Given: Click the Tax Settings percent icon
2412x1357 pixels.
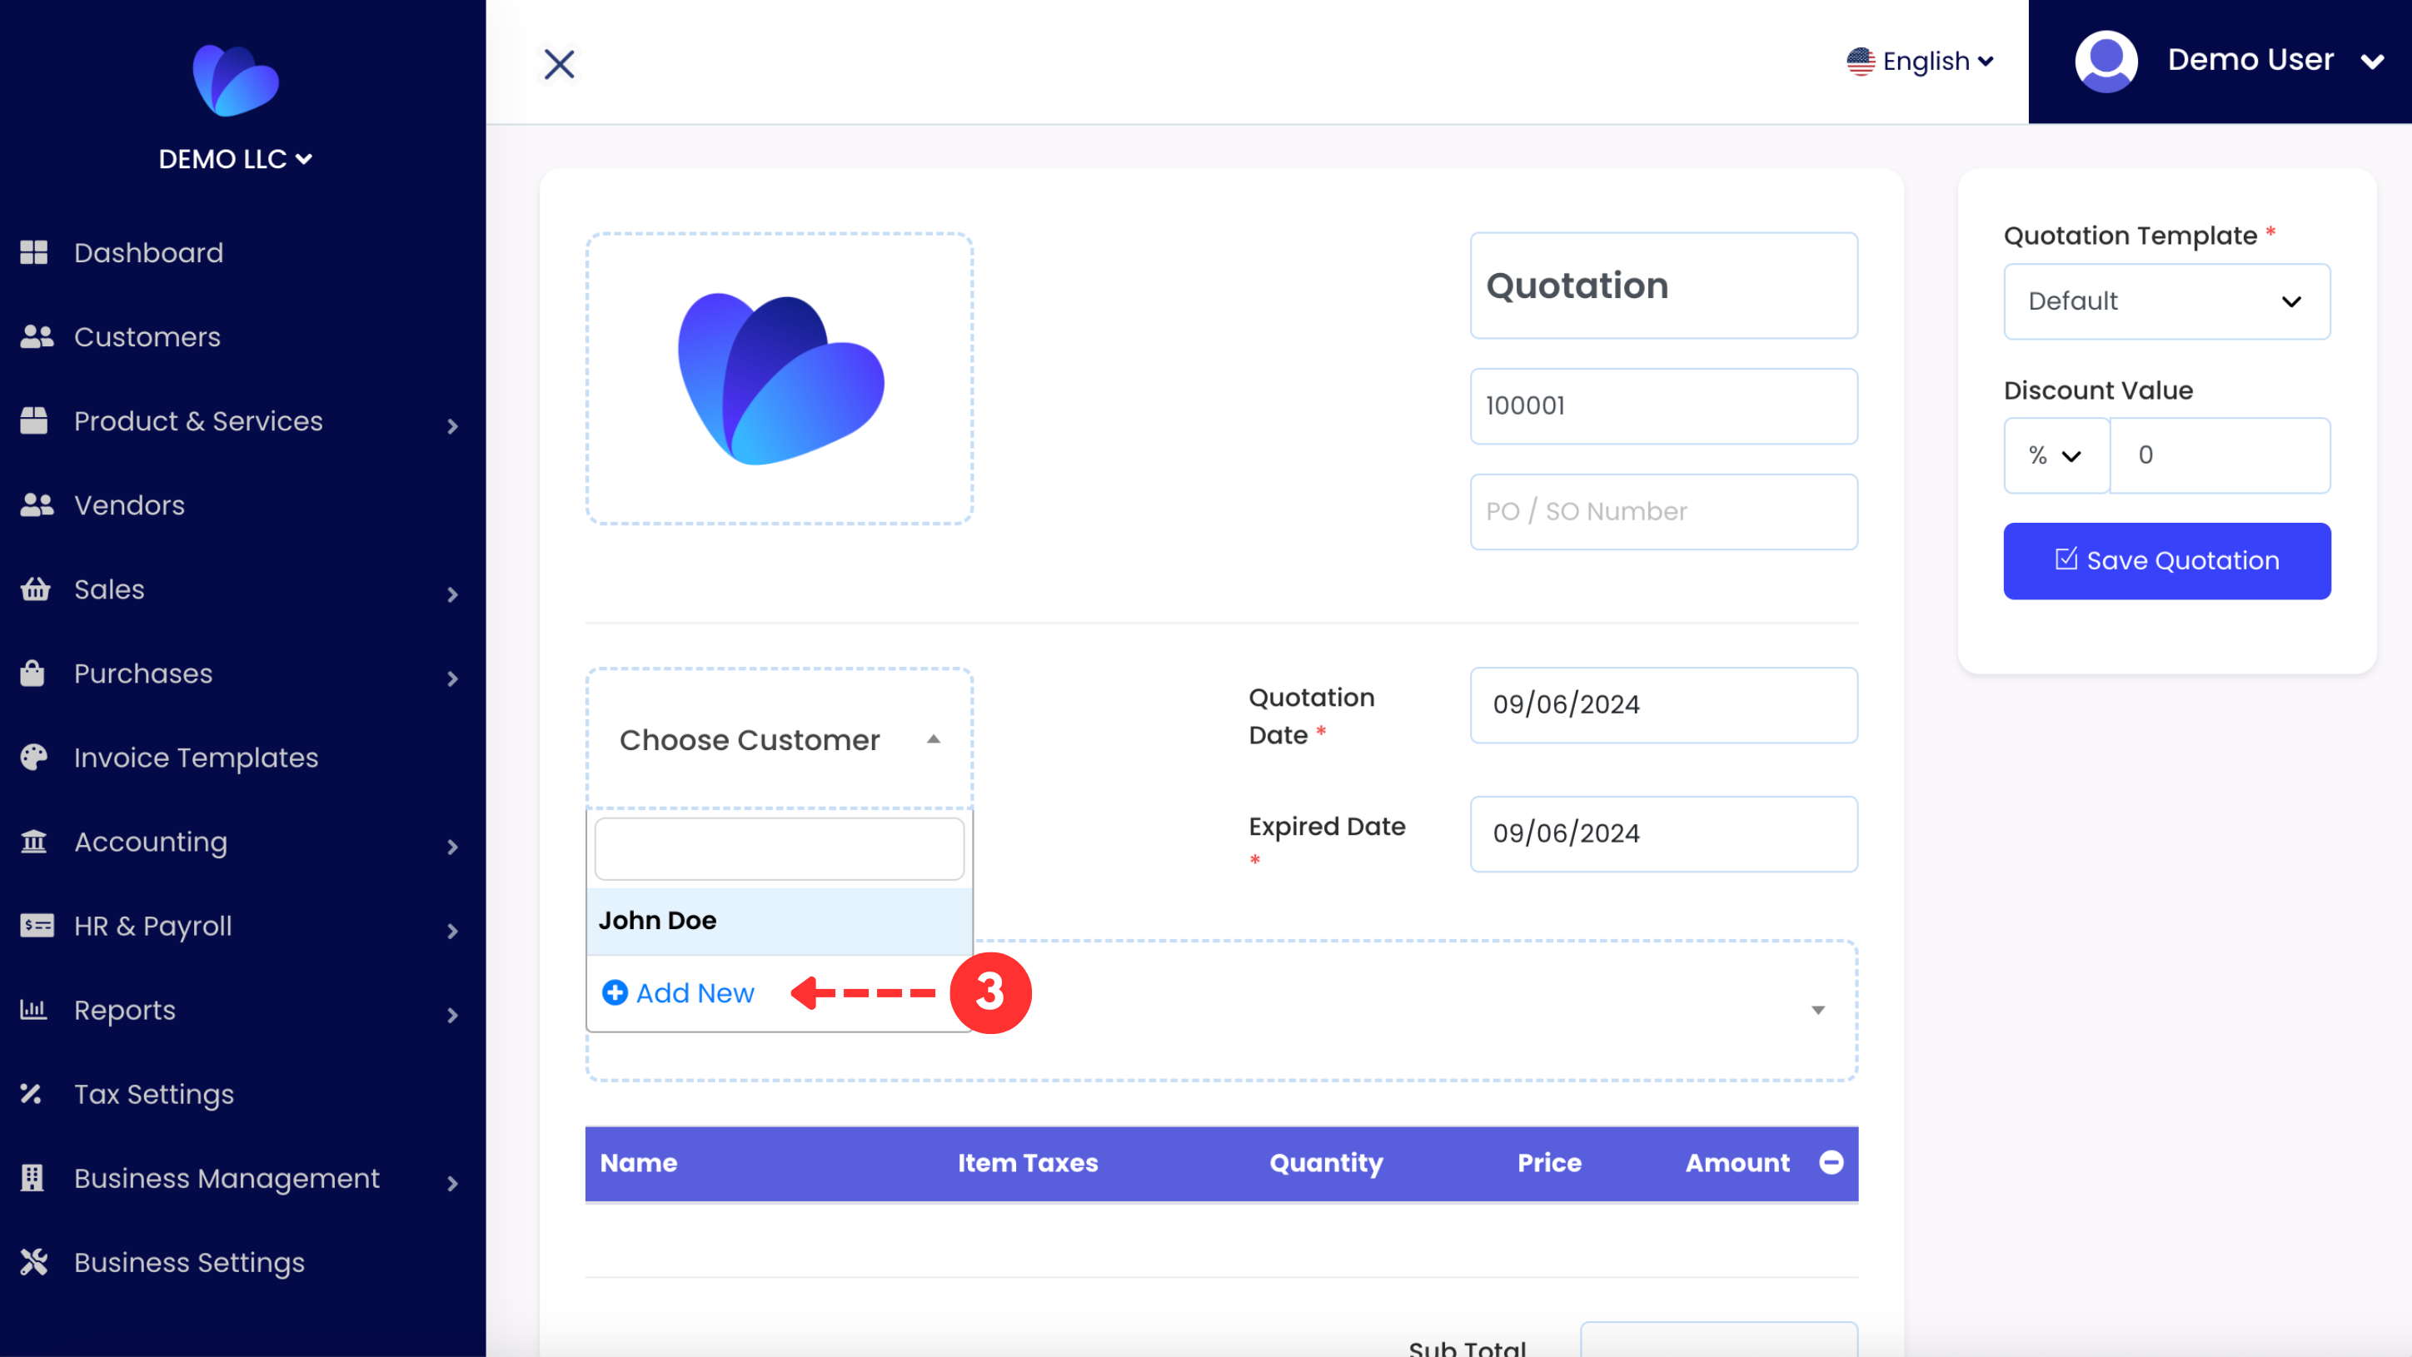Looking at the screenshot, I should tap(31, 1093).
